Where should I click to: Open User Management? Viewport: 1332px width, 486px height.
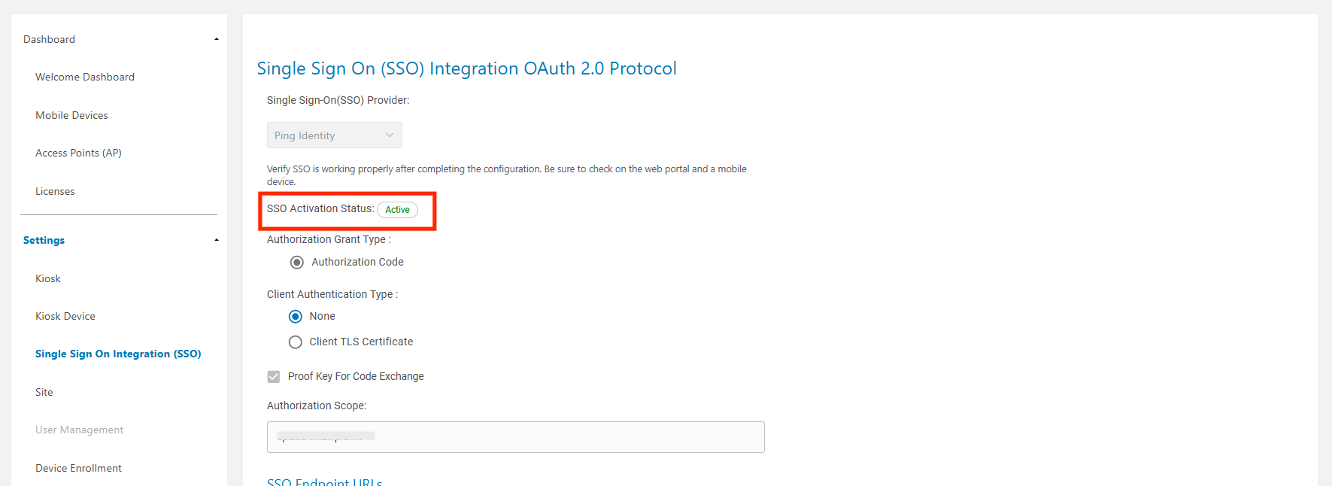[79, 430]
